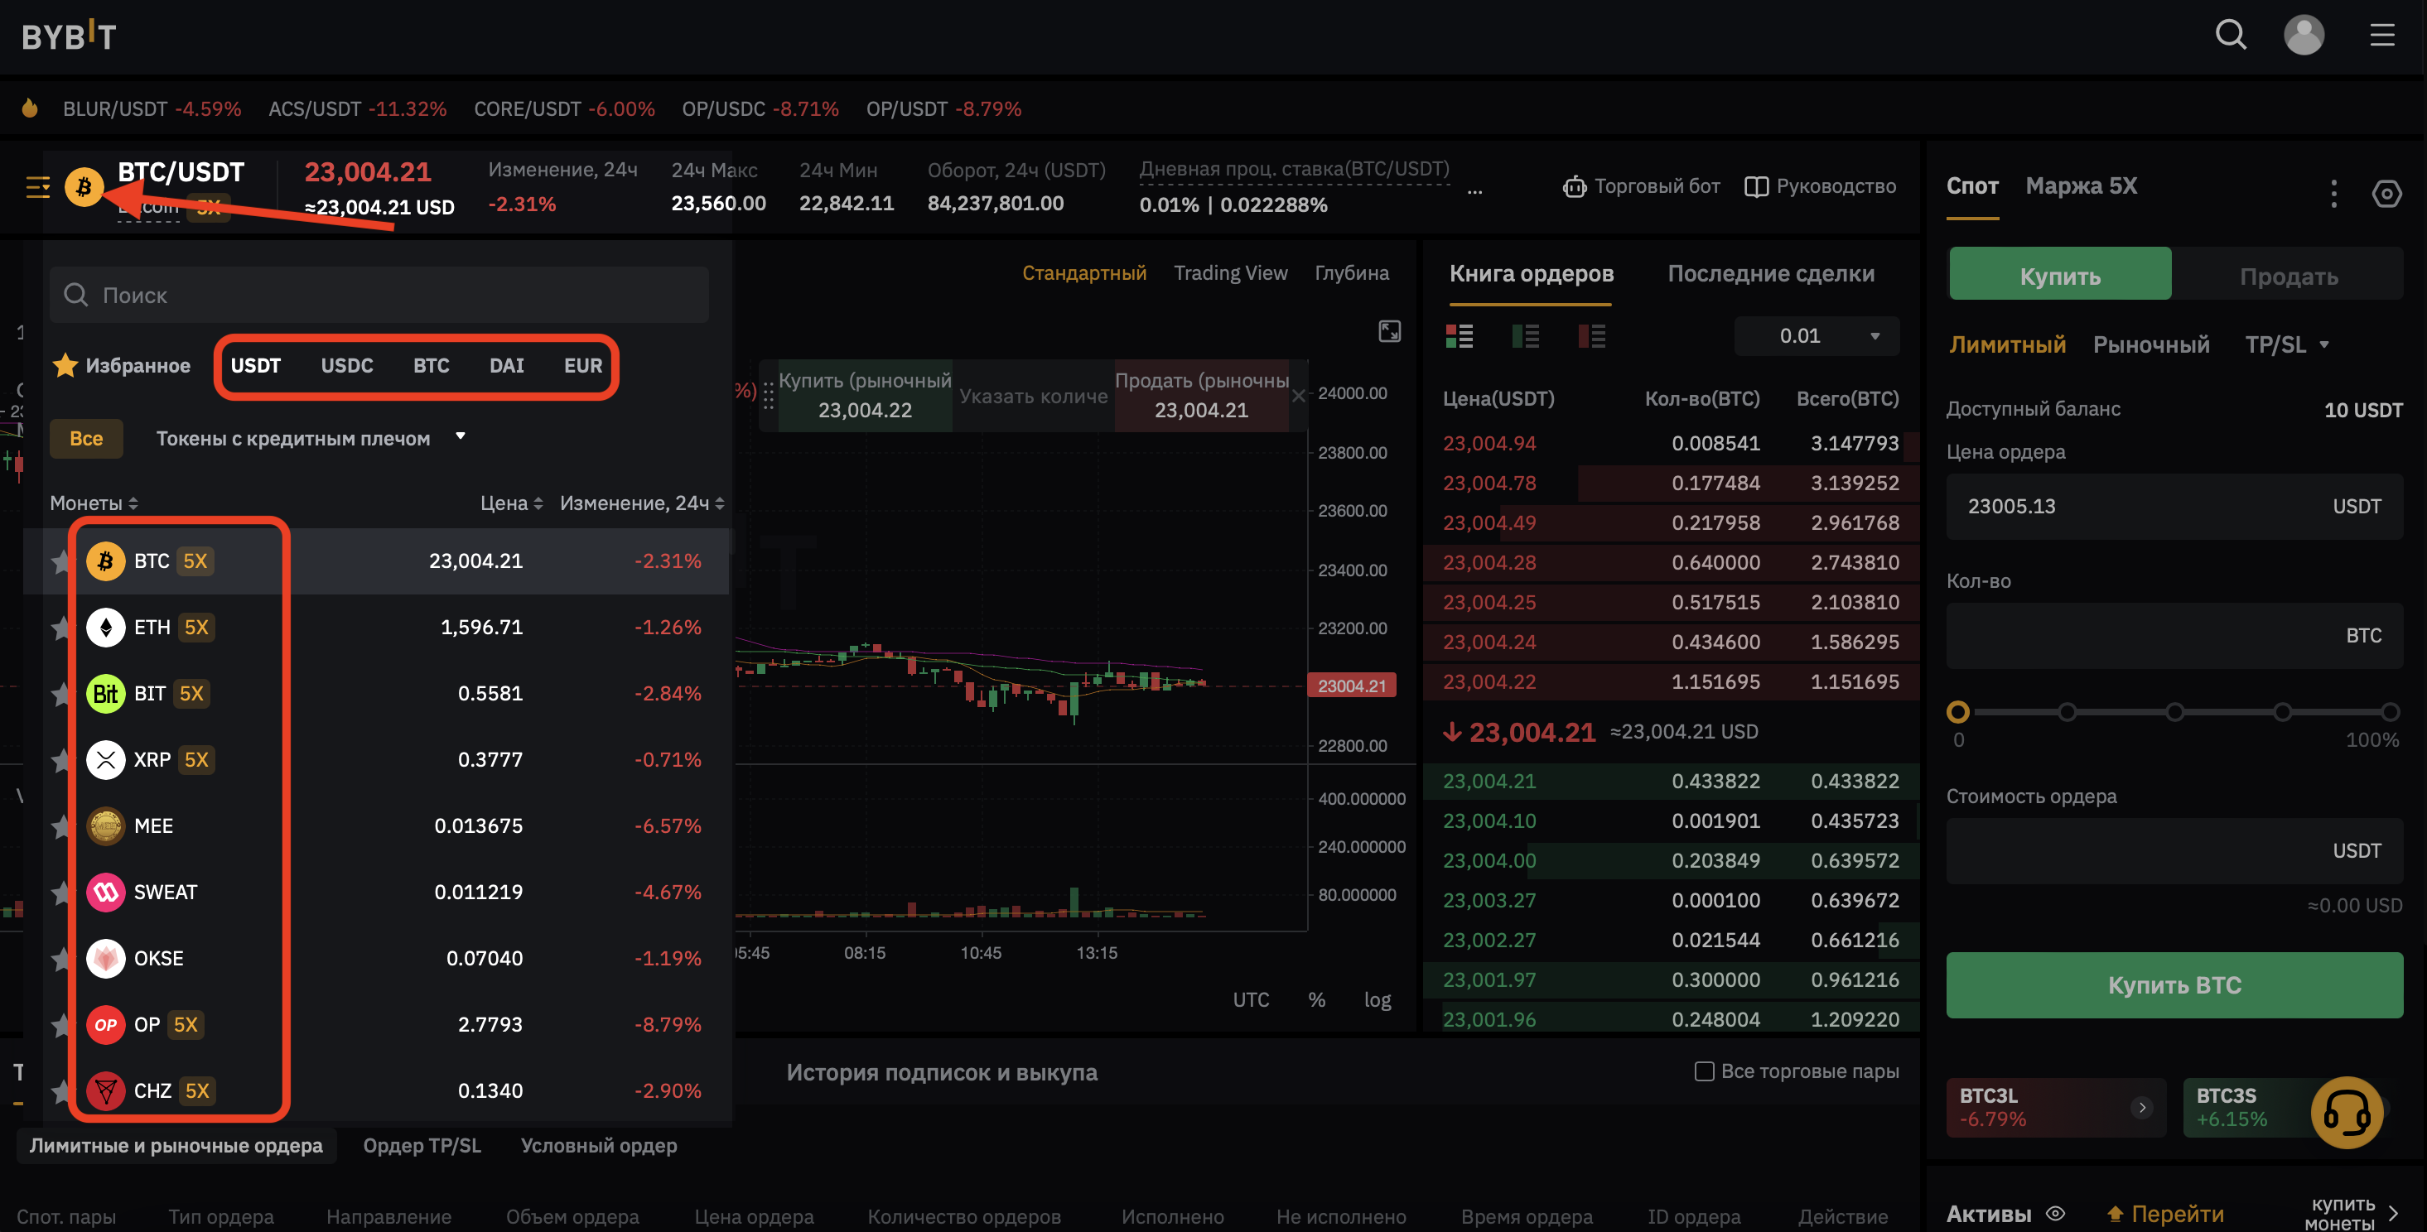Expand the TP/SL order type dropdown
This screenshot has width=2427, height=1232.
pyautogui.click(x=2287, y=344)
